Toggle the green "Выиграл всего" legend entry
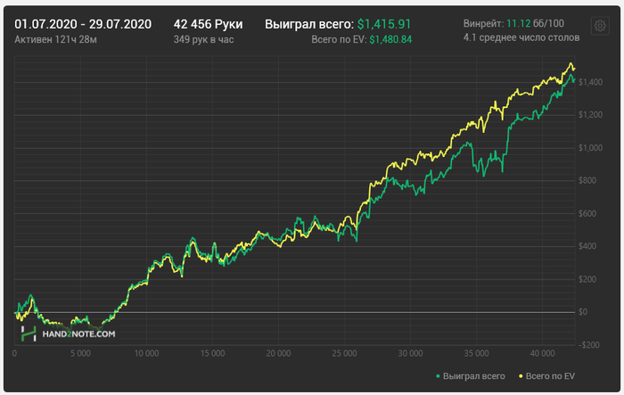The width and height of the screenshot is (624, 395). tap(471, 376)
